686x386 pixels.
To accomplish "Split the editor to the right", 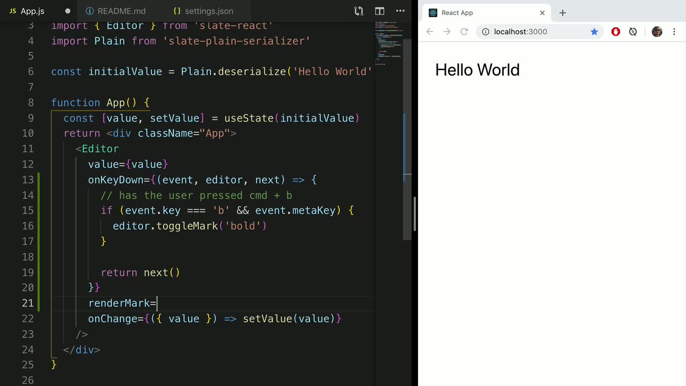I will click(379, 11).
